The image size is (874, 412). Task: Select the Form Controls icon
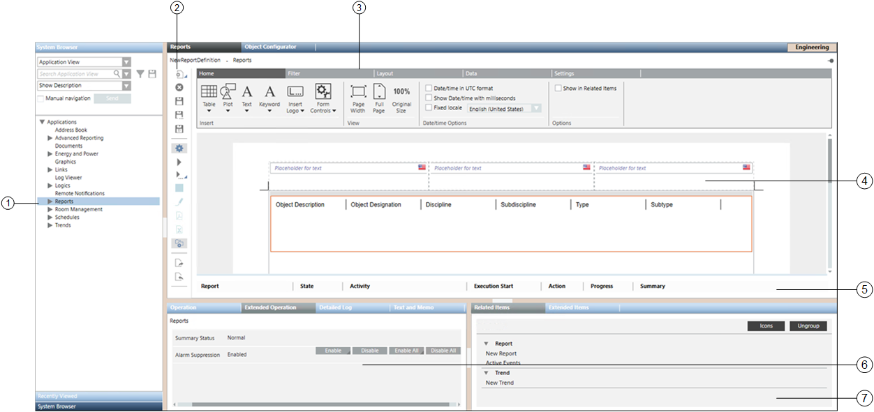323,92
